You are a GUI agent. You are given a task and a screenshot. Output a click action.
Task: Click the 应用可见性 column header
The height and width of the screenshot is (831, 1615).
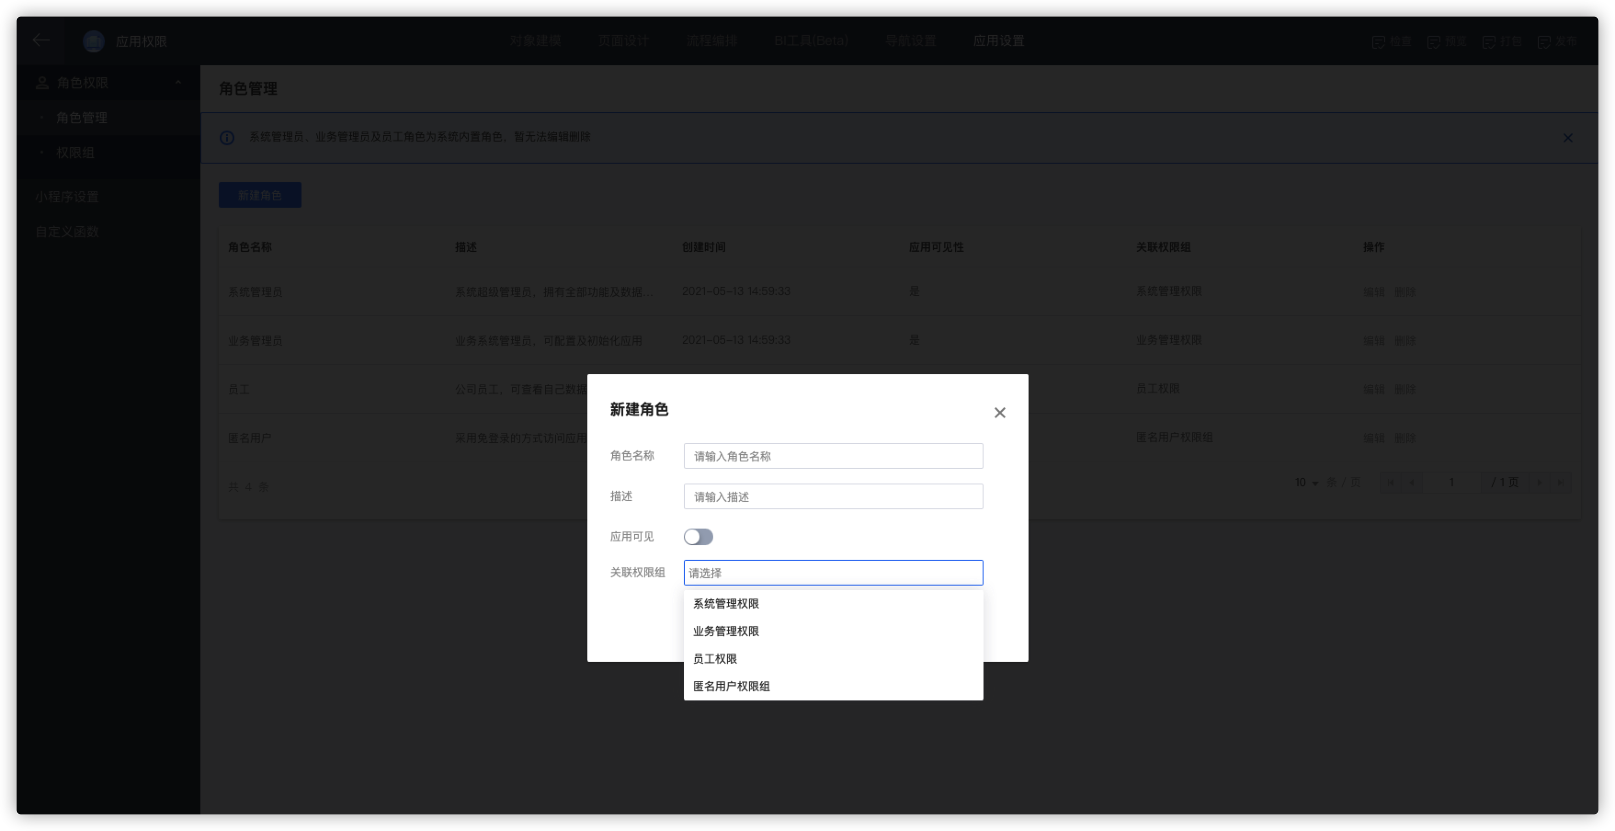tap(936, 247)
